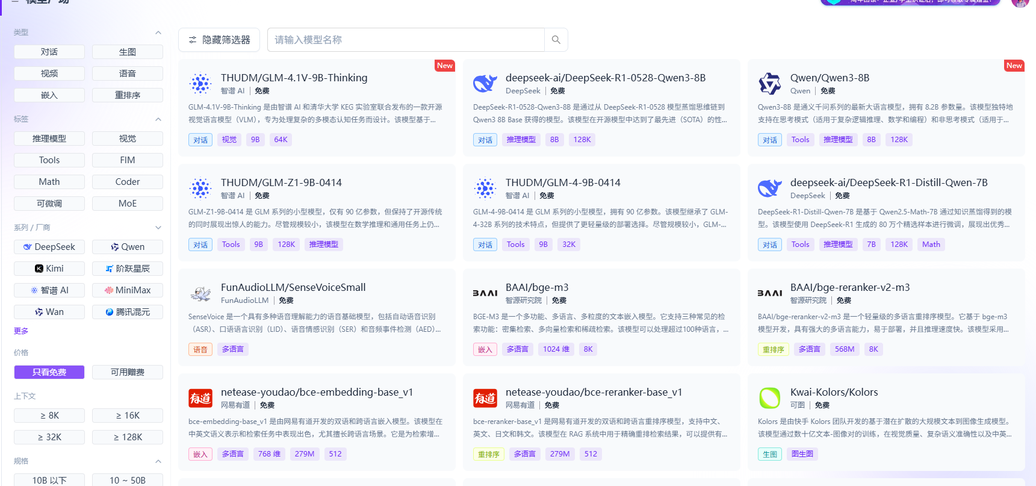Select the 可微调 tag filter
Viewport: 1036px width, 486px height.
click(49, 204)
